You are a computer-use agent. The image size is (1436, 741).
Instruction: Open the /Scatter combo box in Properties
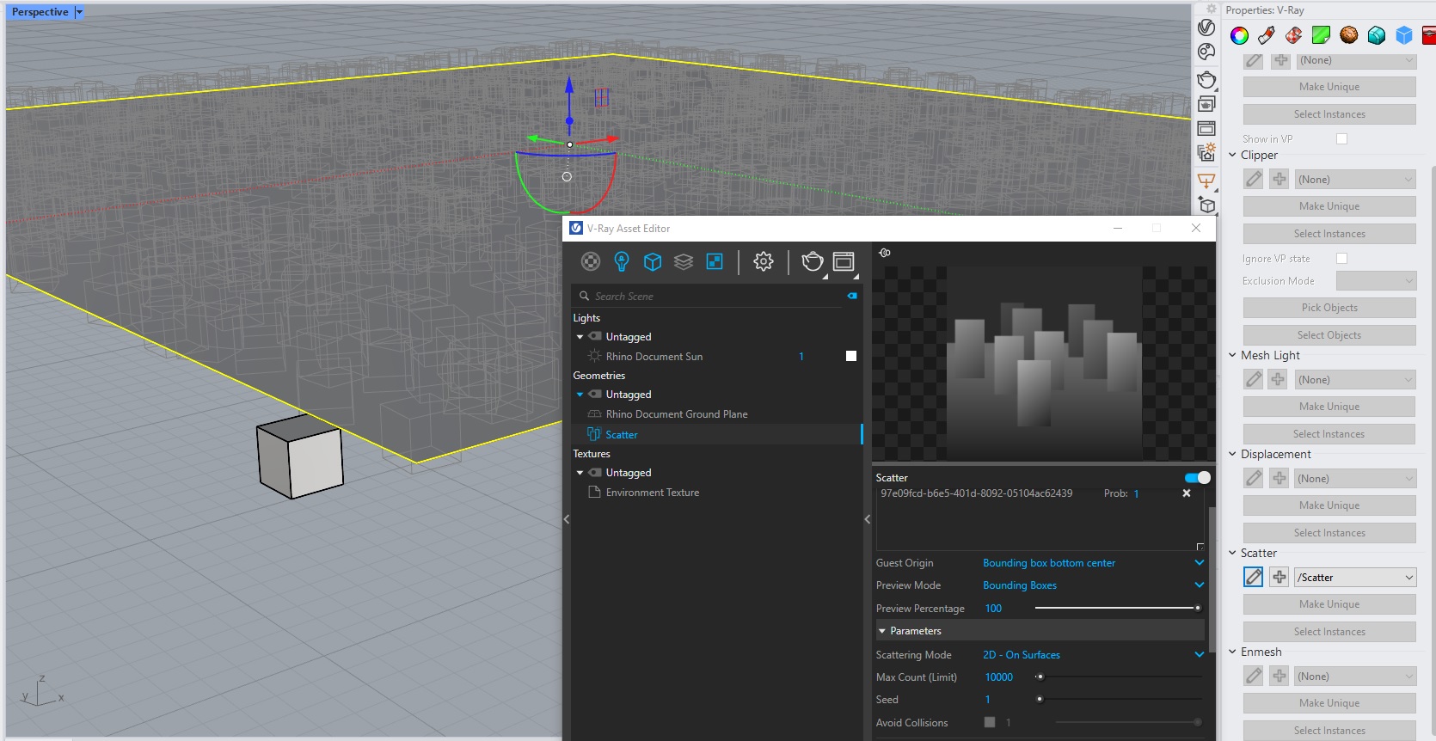[x=1355, y=578]
